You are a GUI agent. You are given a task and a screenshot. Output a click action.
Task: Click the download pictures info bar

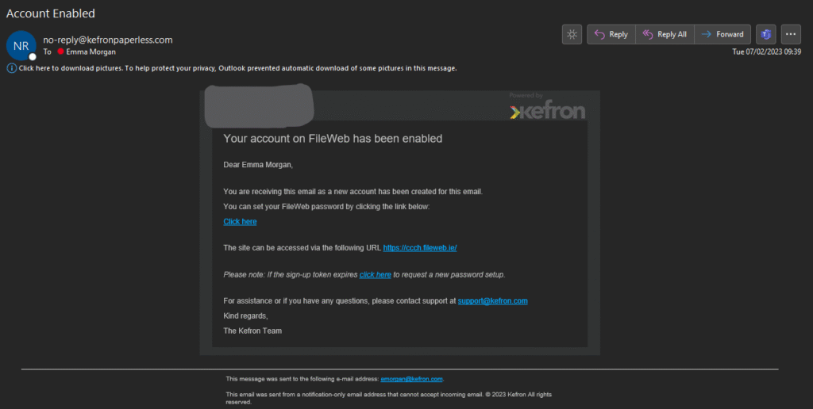point(237,68)
